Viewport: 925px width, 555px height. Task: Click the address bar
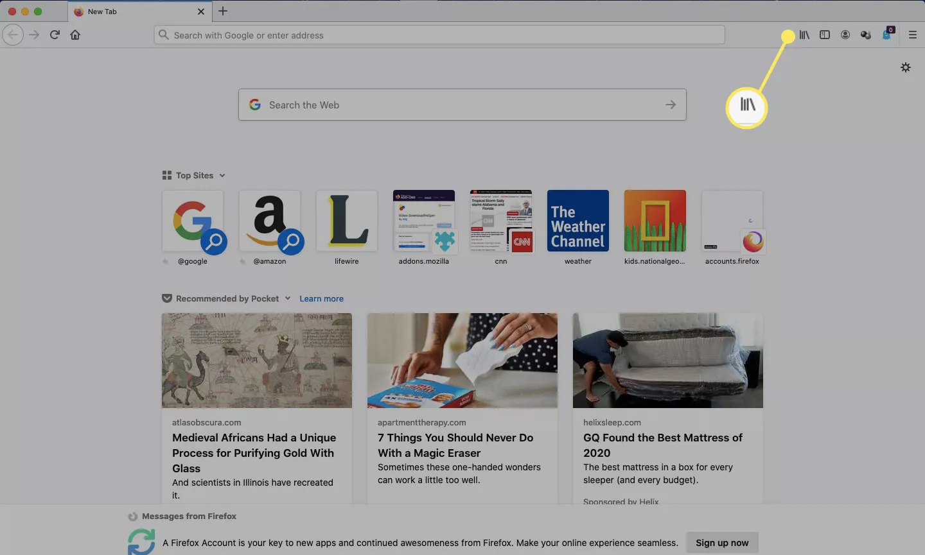click(439, 35)
